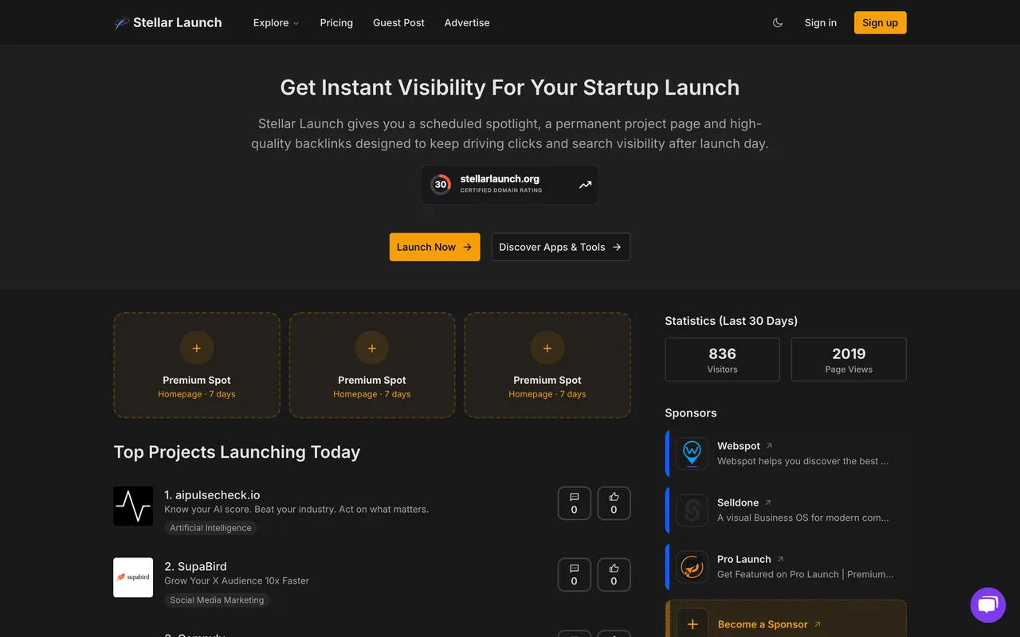Open the Pricing page
This screenshot has width=1020, height=637.
pos(336,23)
